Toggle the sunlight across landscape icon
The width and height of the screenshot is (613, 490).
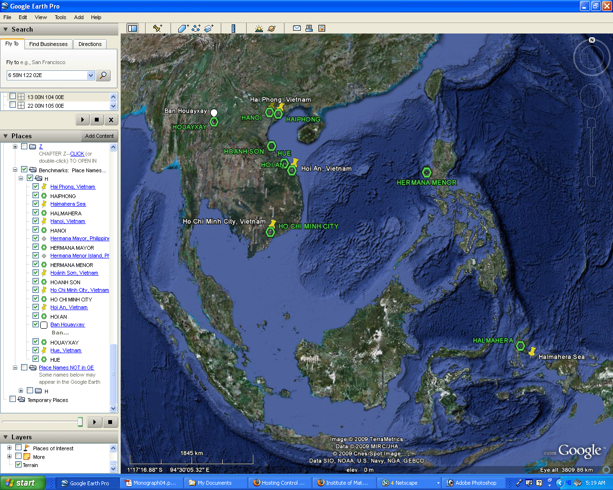[259, 28]
